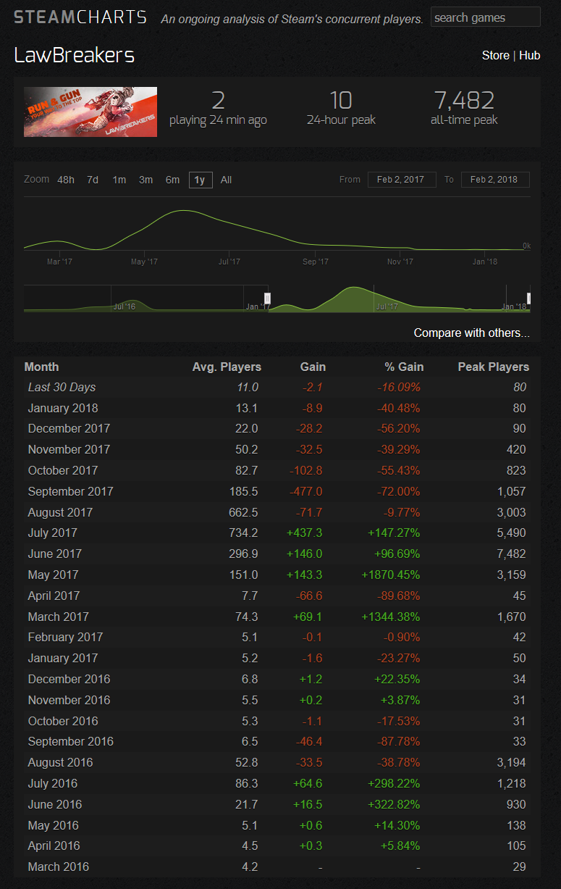This screenshot has height=889, width=561.
Task: Select the February 2017 row label
Action: 65,638
